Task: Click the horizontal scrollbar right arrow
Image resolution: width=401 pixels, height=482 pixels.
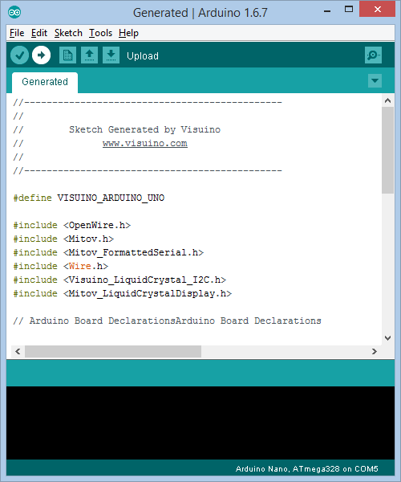Action: pos(375,351)
